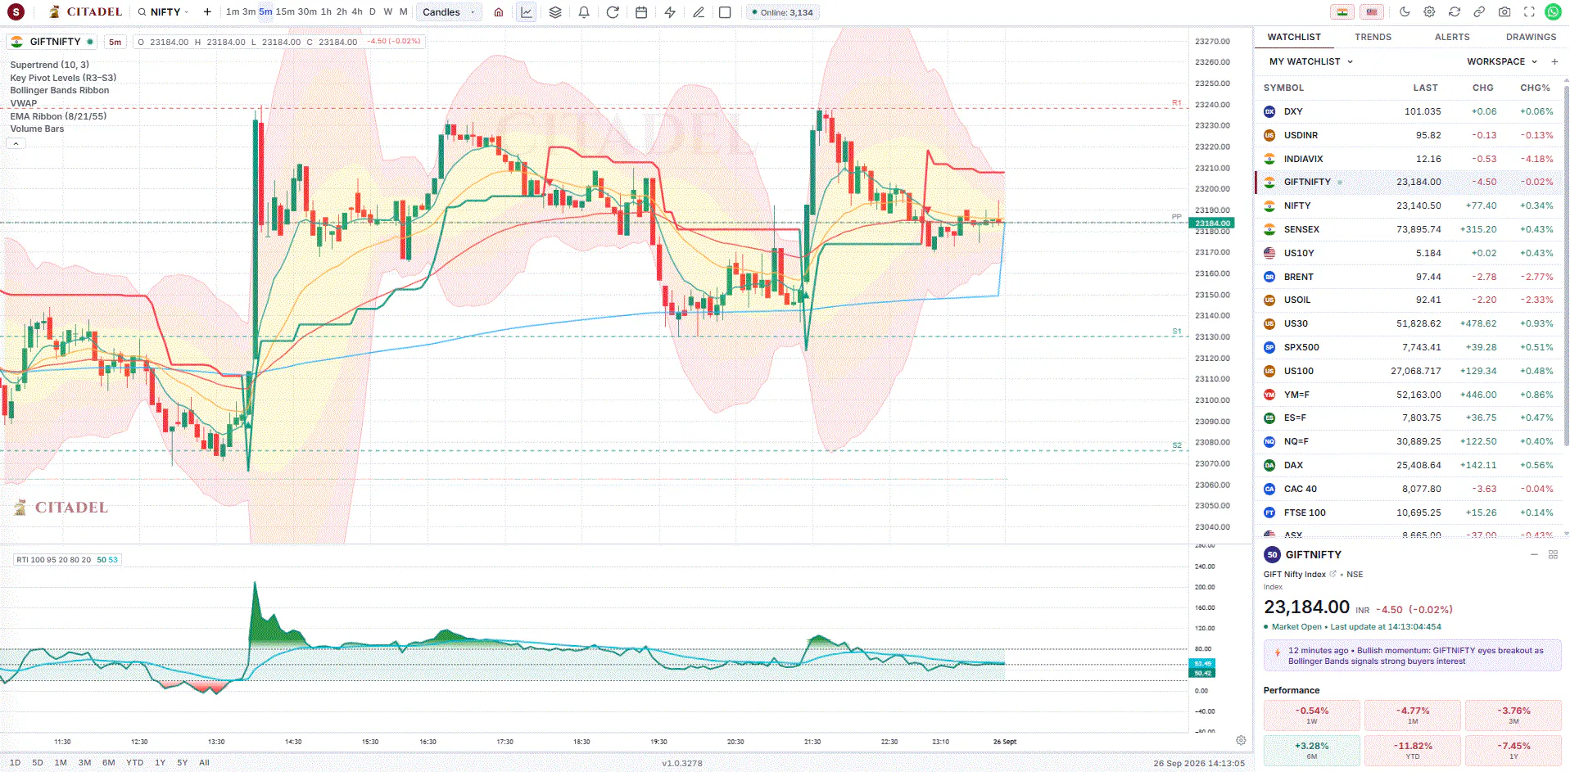Screen dimensions: 1570x772
Task: Take a chart snapshot with camera icon
Action: click(x=1504, y=12)
